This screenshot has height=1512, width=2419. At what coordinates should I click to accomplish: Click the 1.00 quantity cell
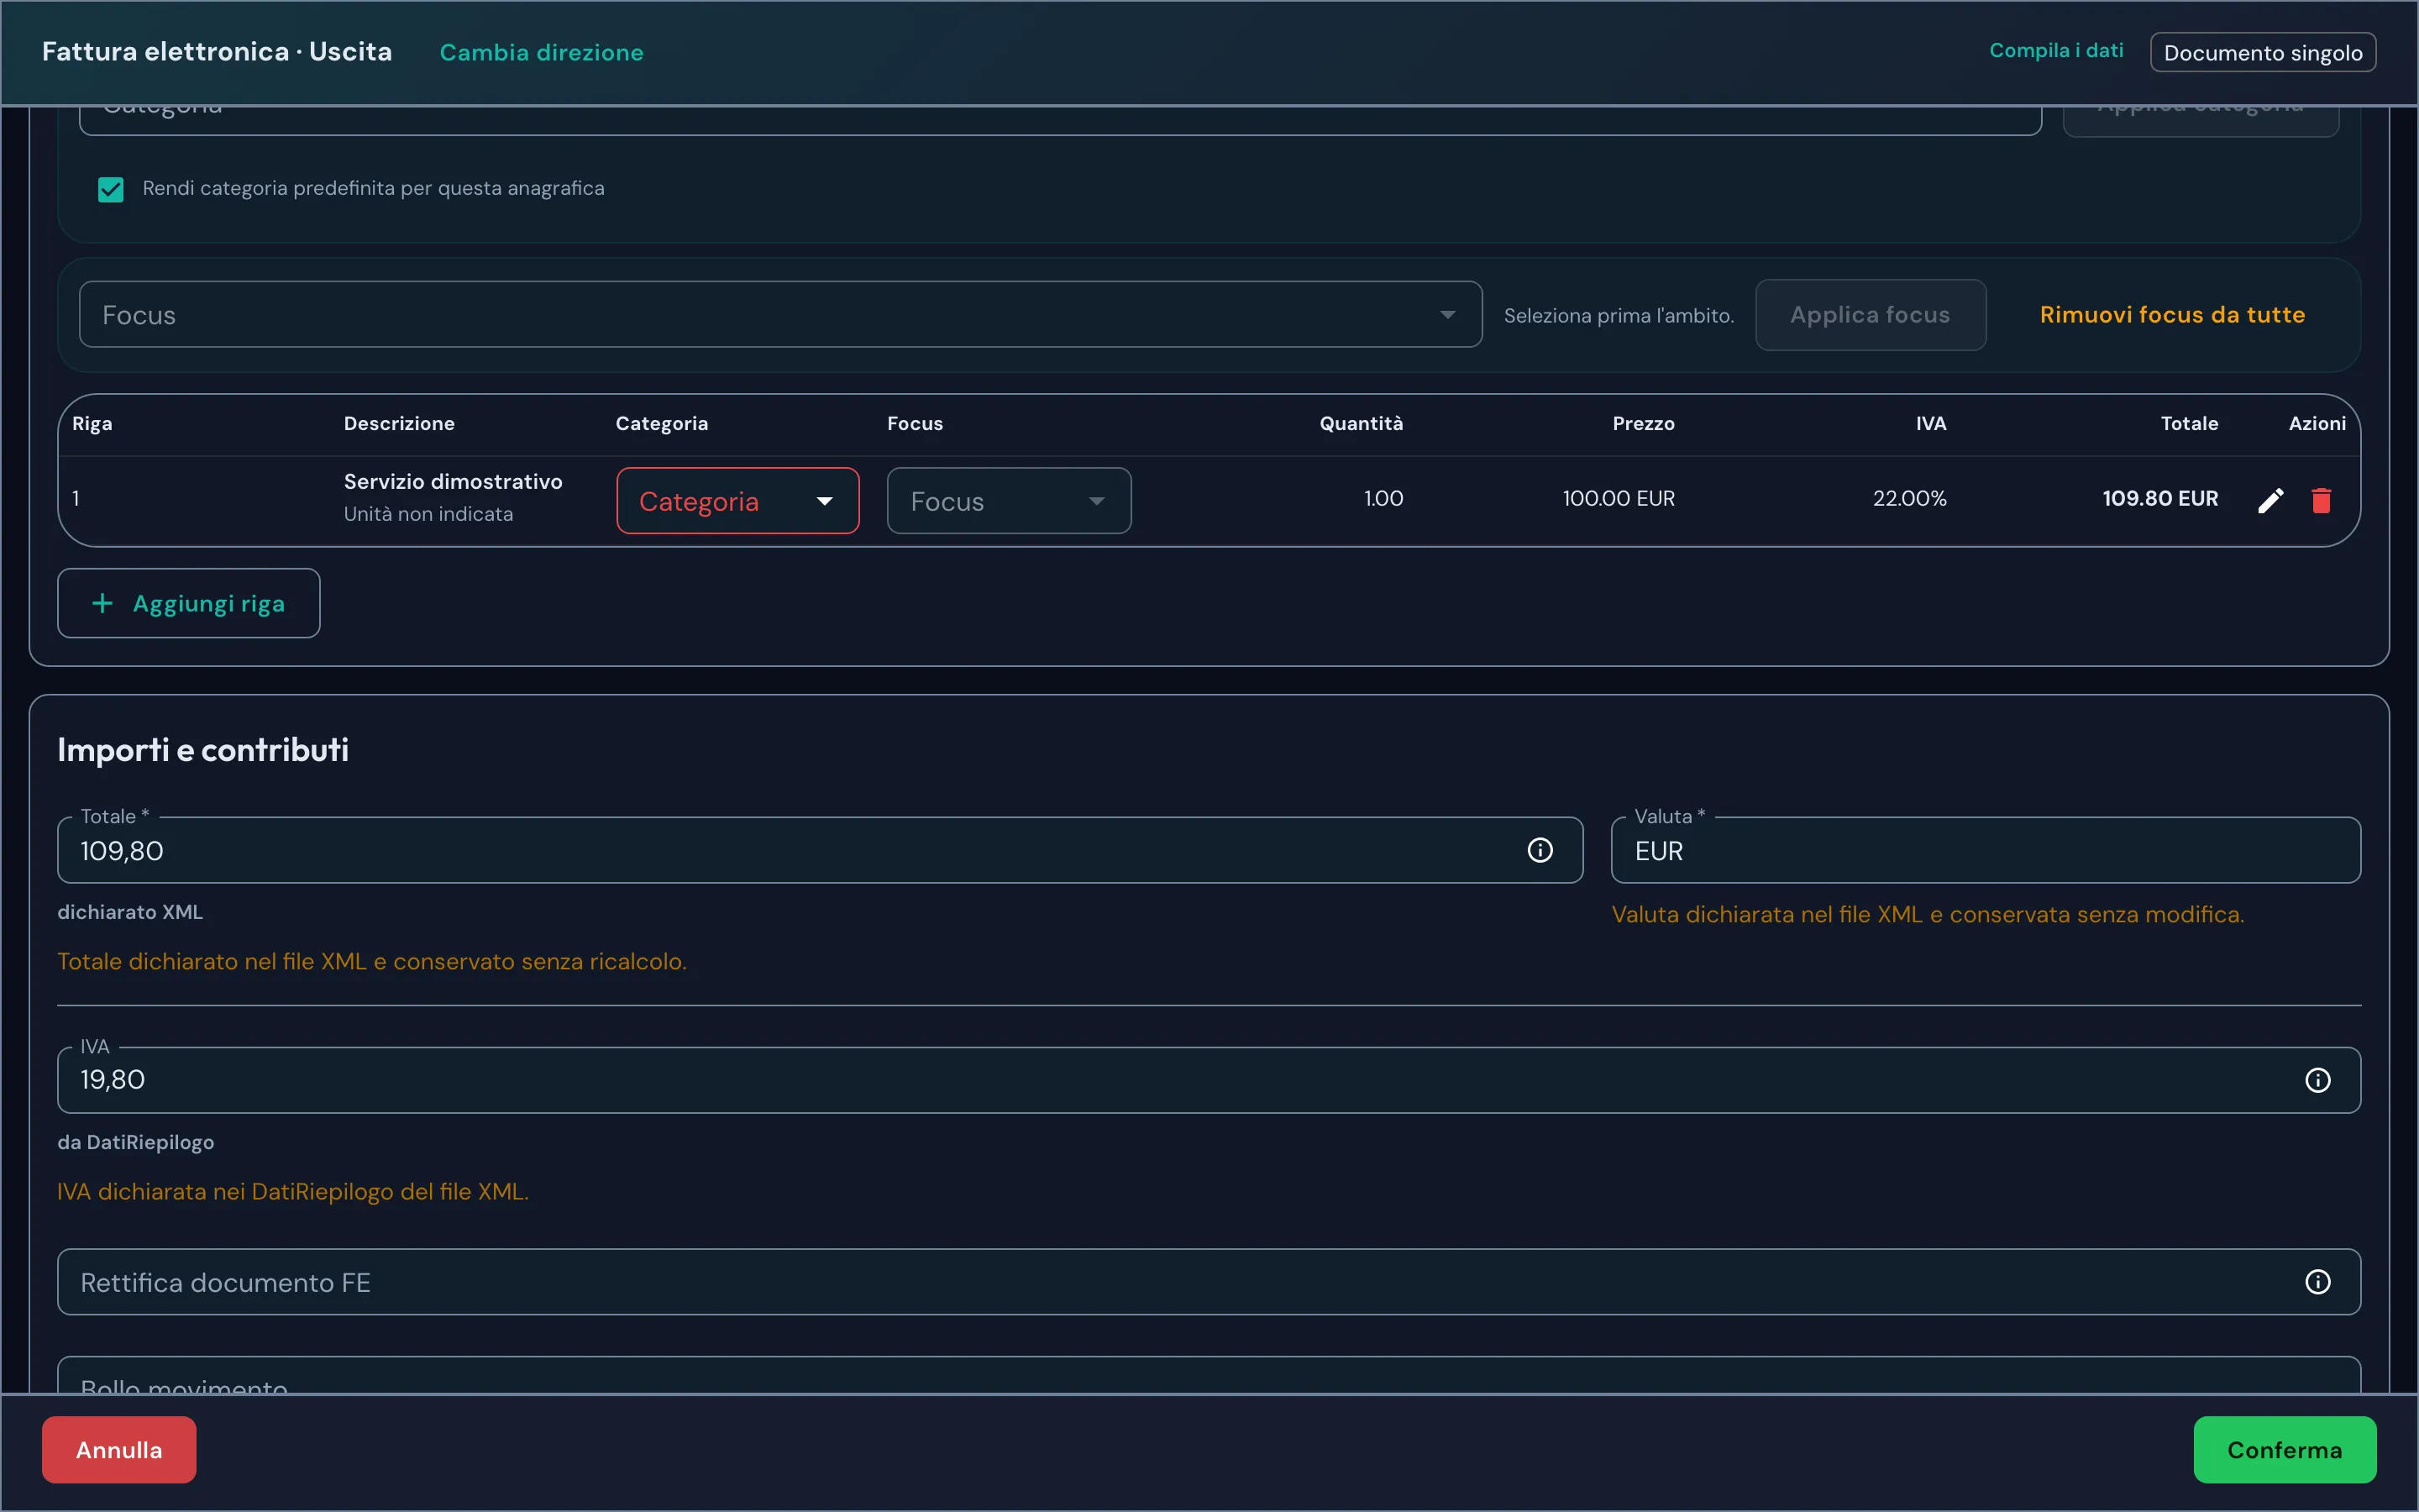point(1383,498)
